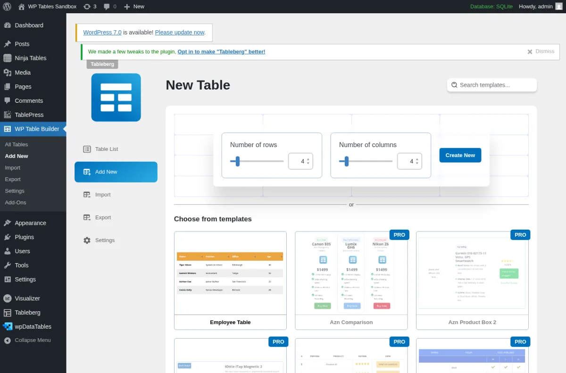Choose the Azn Comparison template
This screenshot has width=566, height=373.
[351, 281]
